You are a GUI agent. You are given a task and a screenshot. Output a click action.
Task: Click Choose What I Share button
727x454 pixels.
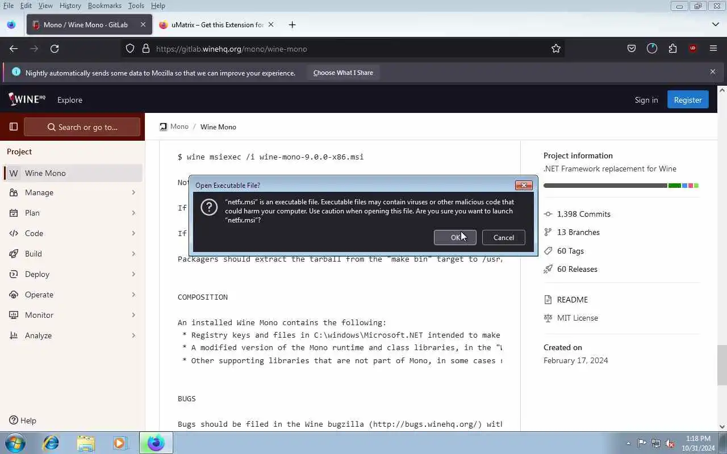[343, 73]
